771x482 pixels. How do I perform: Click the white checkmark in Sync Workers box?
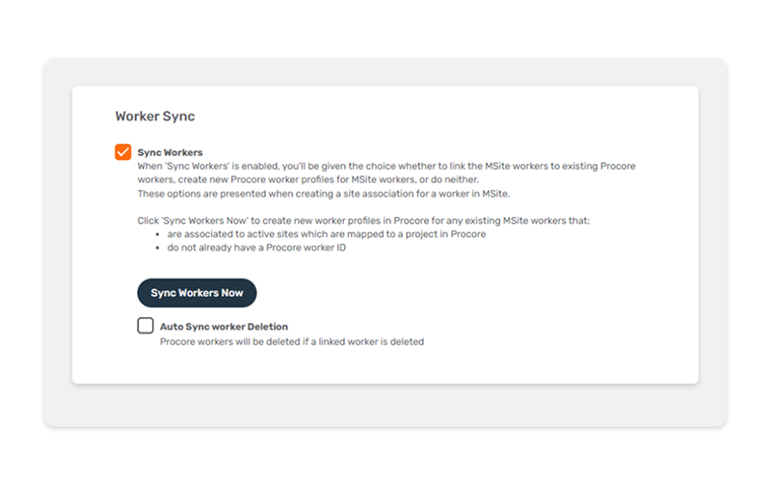[123, 152]
